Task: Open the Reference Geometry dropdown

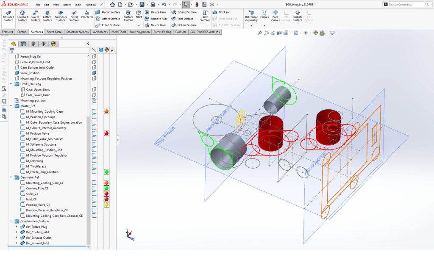Action: tap(251, 26)
